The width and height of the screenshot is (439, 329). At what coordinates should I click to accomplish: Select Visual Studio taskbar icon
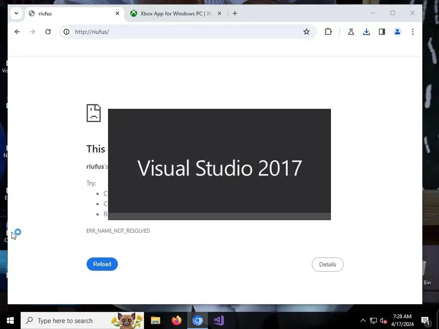point(218,320)
